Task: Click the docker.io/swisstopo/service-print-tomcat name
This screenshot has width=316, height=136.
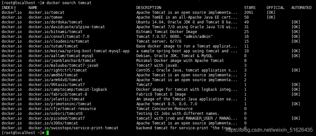Action: (x=73, y=128)
